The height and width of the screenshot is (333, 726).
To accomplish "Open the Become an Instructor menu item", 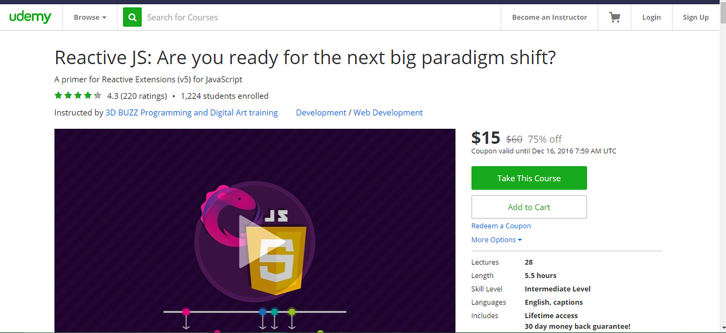I will pos(549,17).
